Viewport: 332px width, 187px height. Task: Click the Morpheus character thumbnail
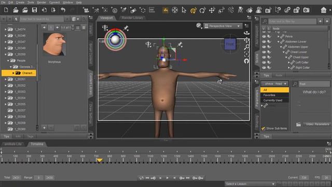[54, 44]
